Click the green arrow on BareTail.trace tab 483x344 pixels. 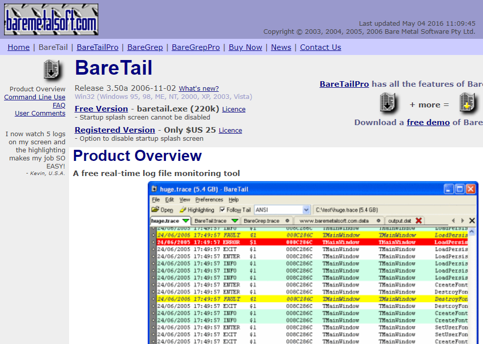[235, 221]
